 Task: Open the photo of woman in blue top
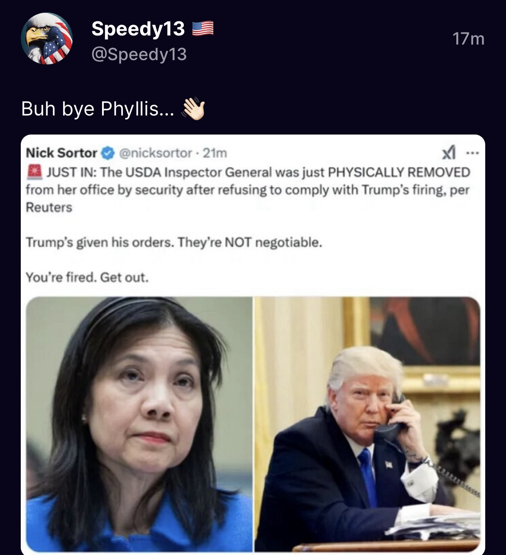(139, 424)
